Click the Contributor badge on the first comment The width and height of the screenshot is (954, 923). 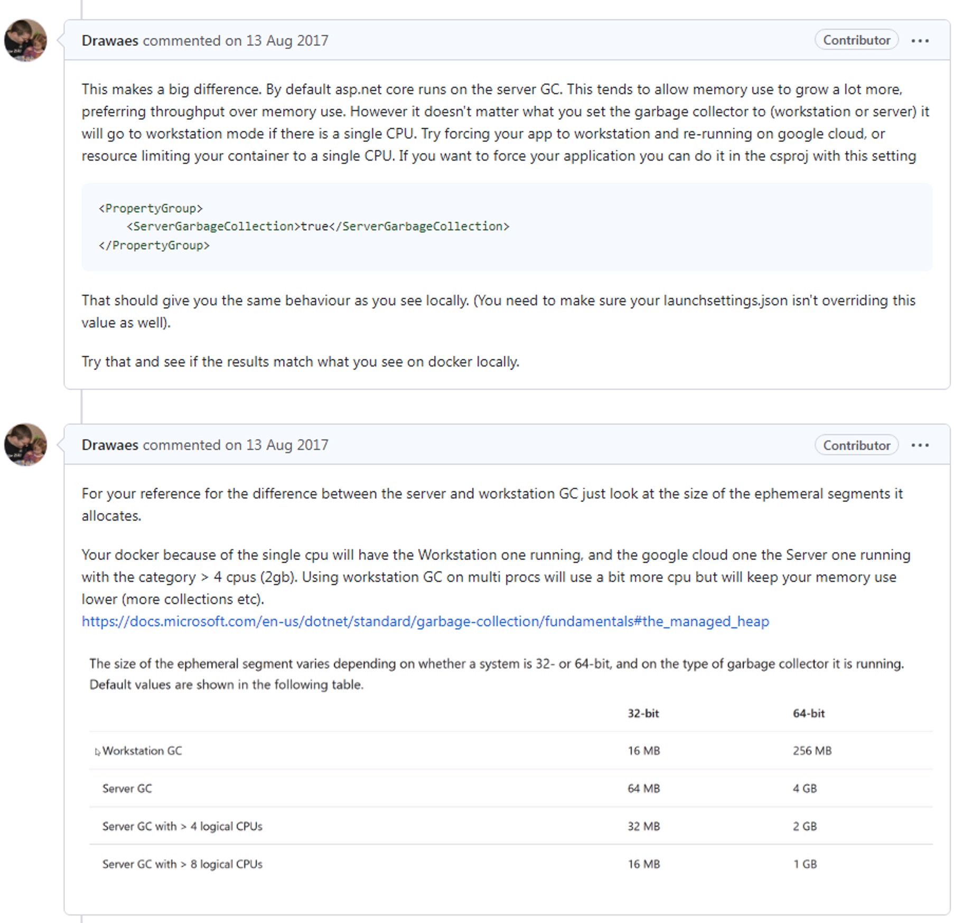click(856, 40)
